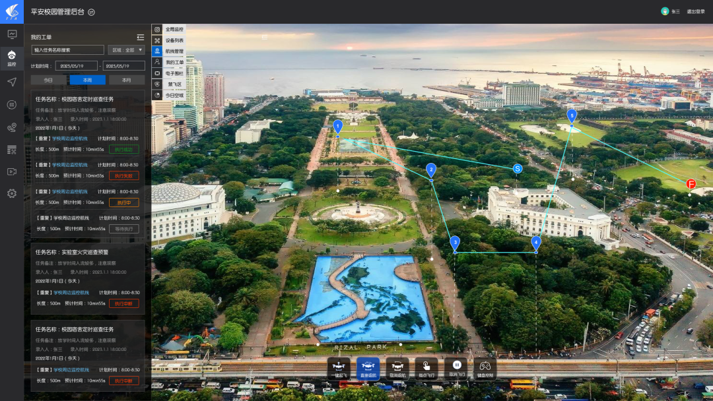This screenshot has width=713, height=401.
Task: Select 电子围栏 in the map menu
Action: tap(174, 73)
